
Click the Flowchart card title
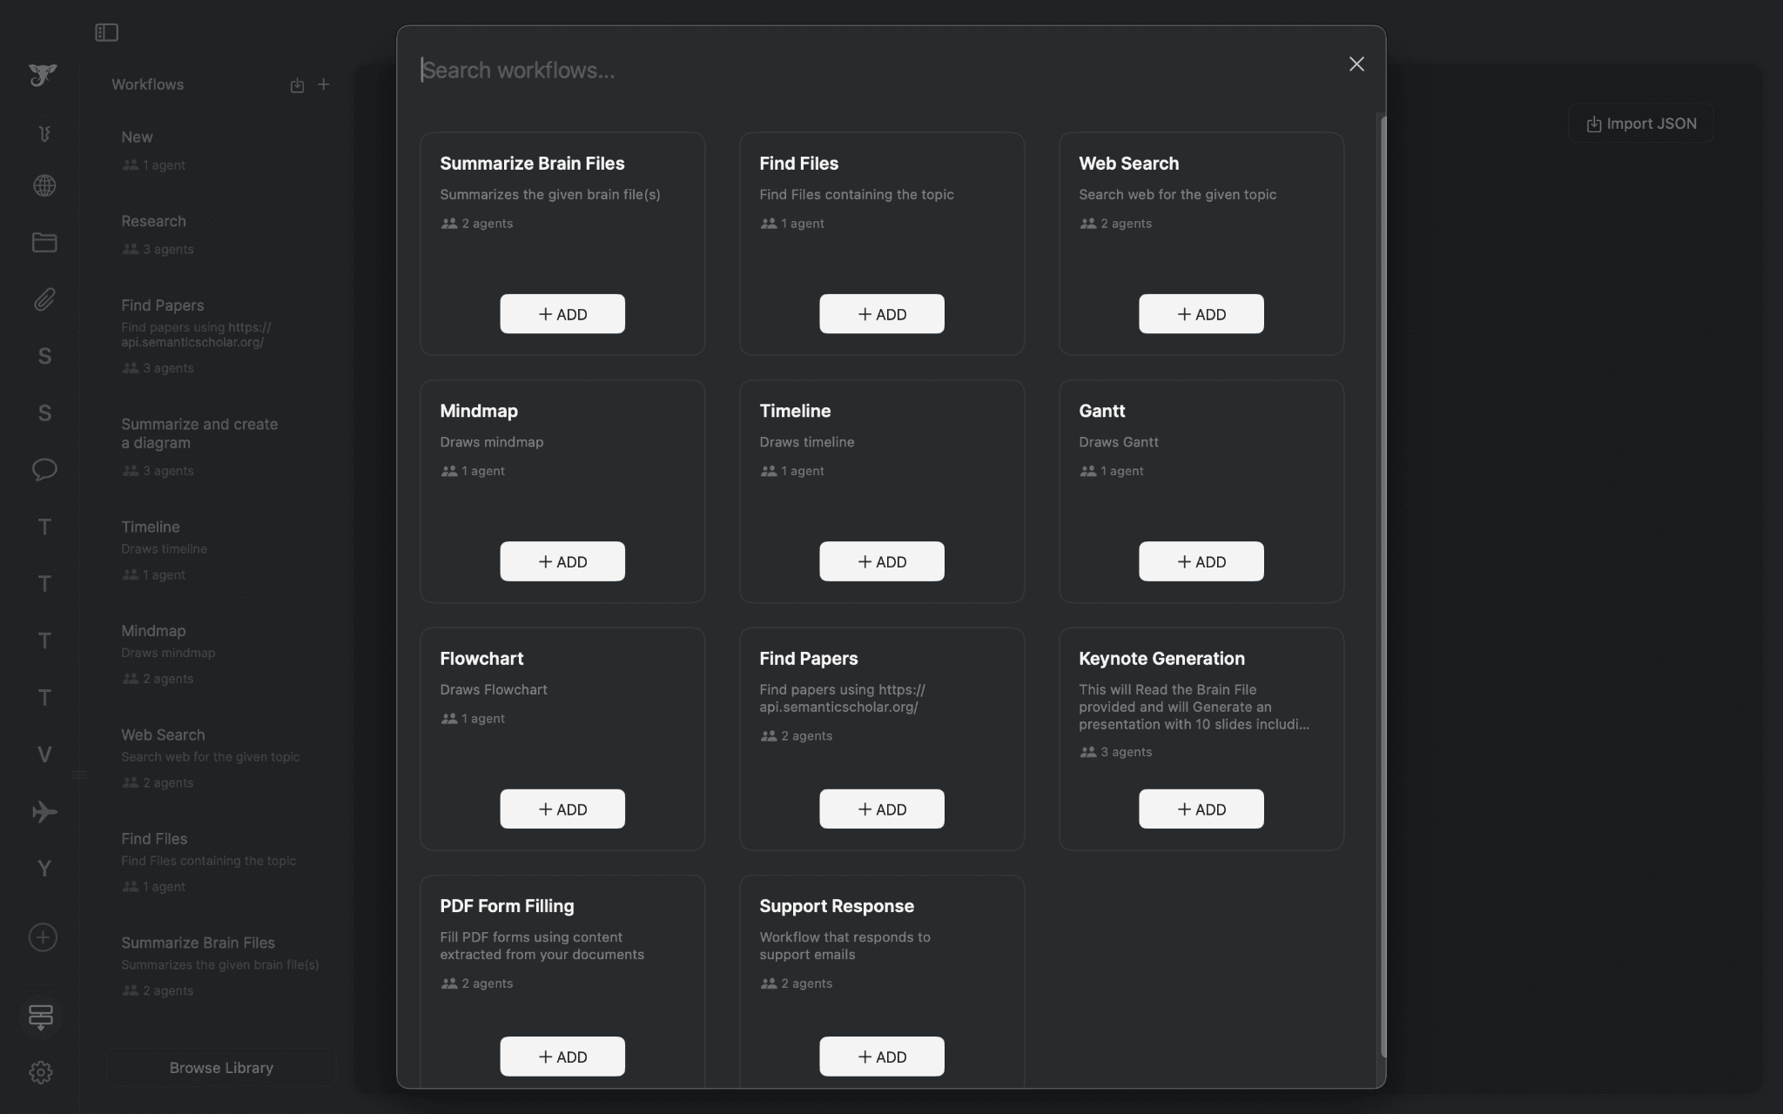click(x=481, y=659)
